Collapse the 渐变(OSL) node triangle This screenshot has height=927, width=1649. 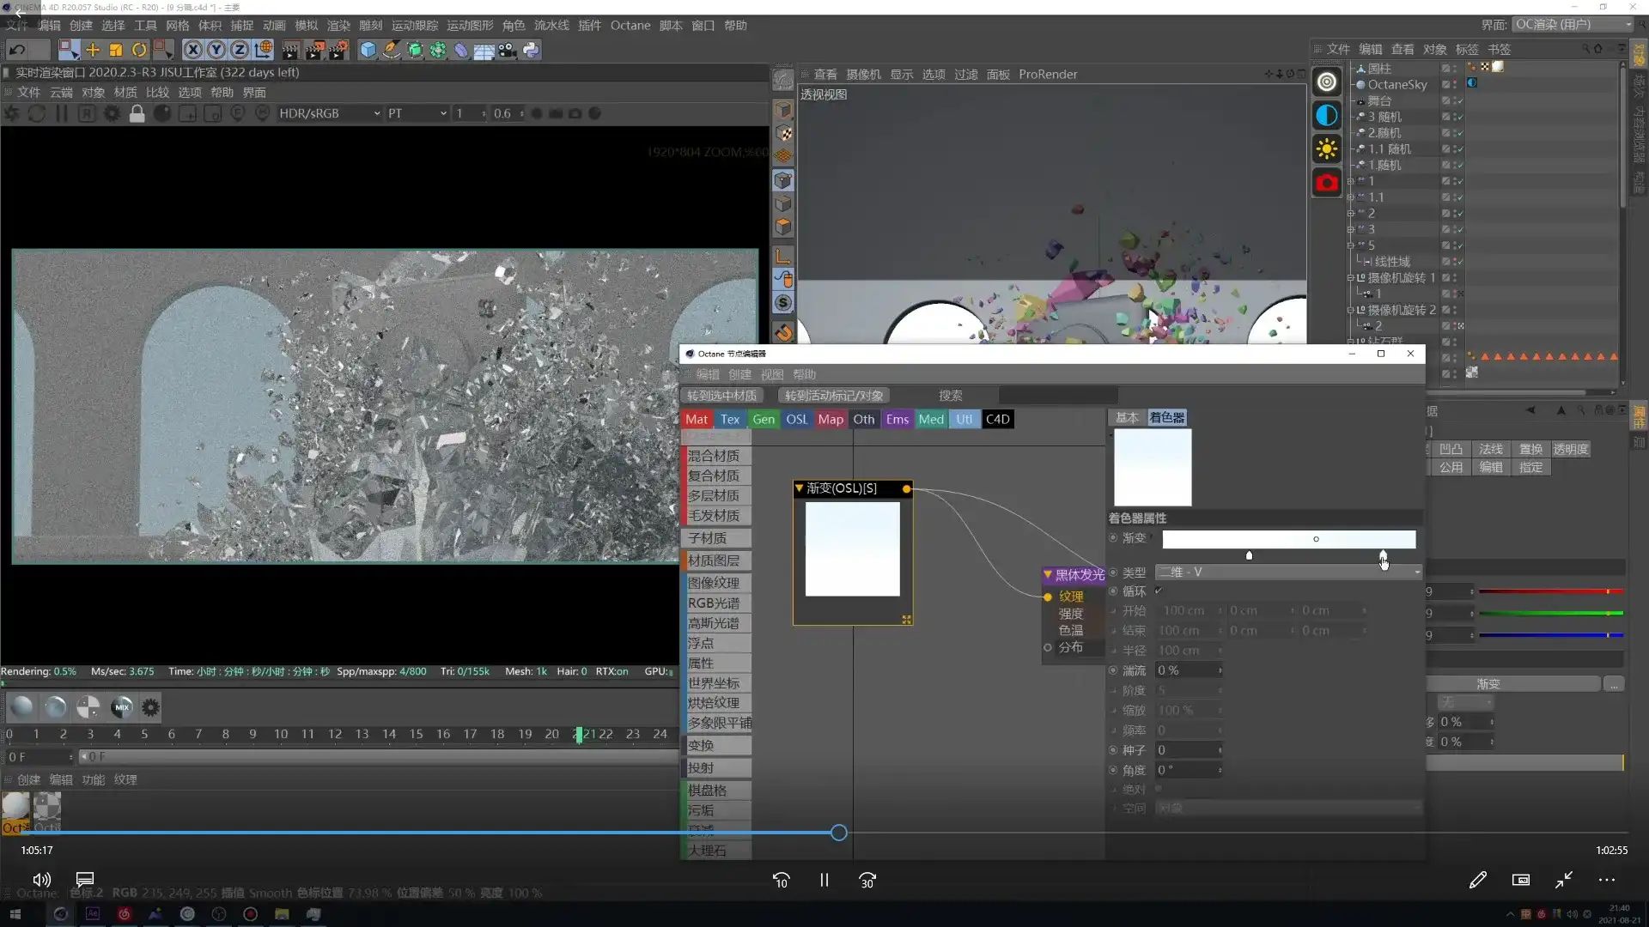point(799,488)
